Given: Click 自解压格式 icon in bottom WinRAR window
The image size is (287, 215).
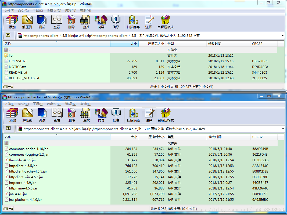Looking at the screenshot, I should point(166,115).
